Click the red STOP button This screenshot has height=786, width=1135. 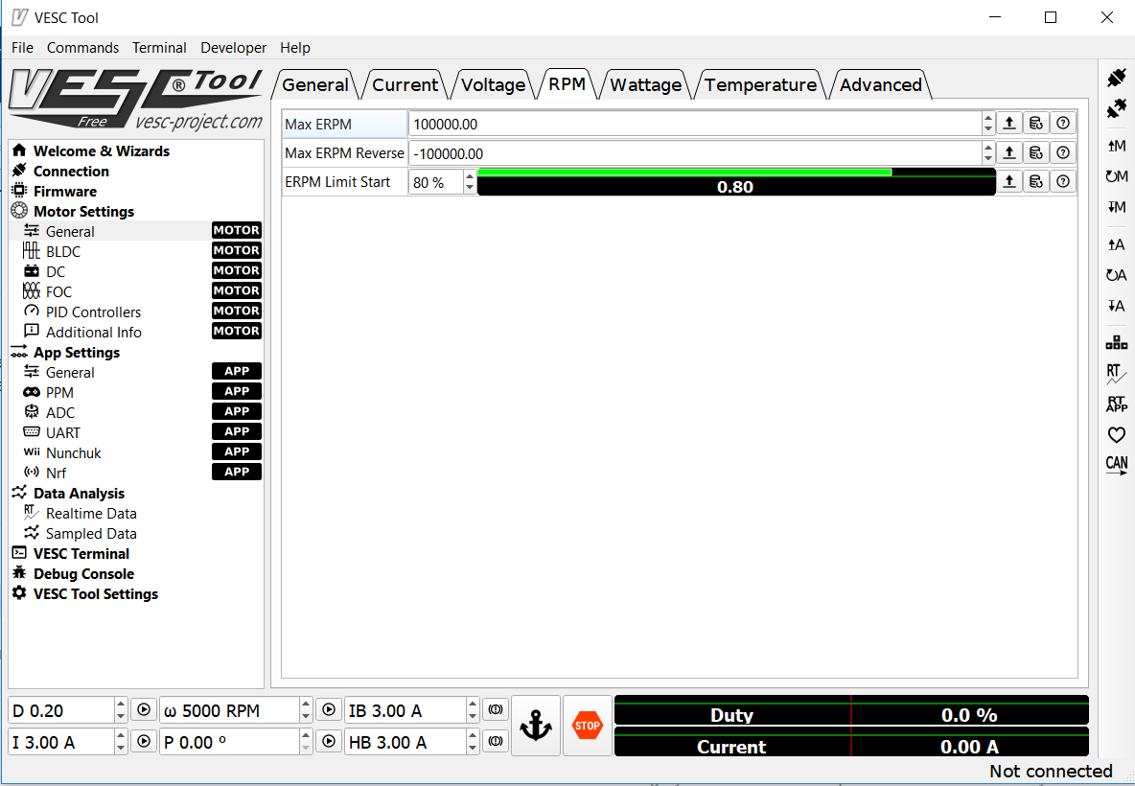pyautogui.click(x=587, y=726)
